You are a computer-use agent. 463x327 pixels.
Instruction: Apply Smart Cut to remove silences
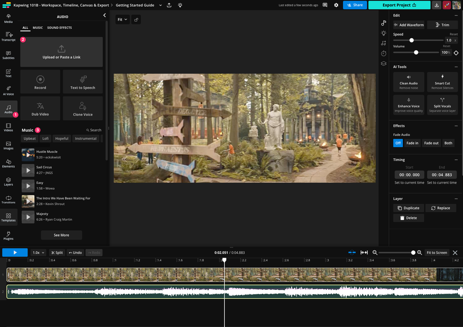point(442,82)
